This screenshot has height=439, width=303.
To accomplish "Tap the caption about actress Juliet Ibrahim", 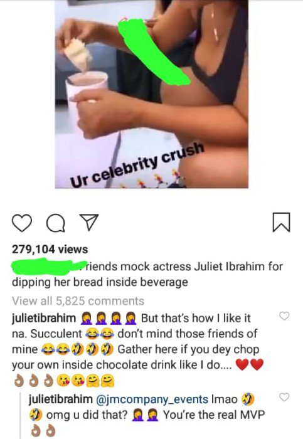I will click(147, 274).
